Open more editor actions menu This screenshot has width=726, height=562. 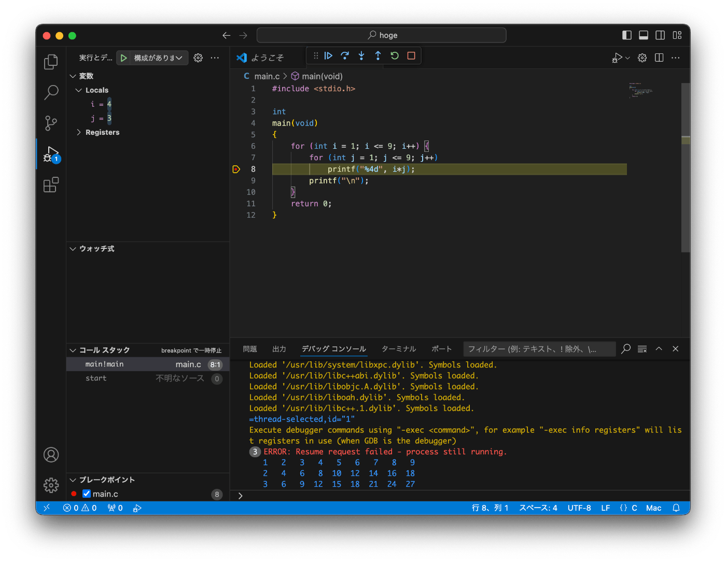[x=676, y=58]
